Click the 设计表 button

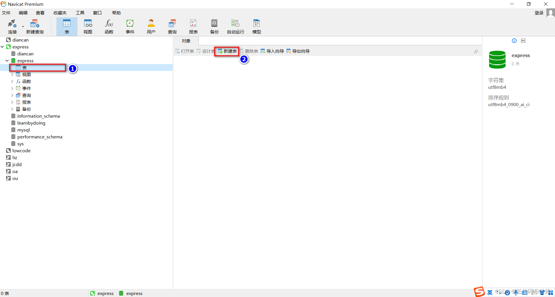206,51
